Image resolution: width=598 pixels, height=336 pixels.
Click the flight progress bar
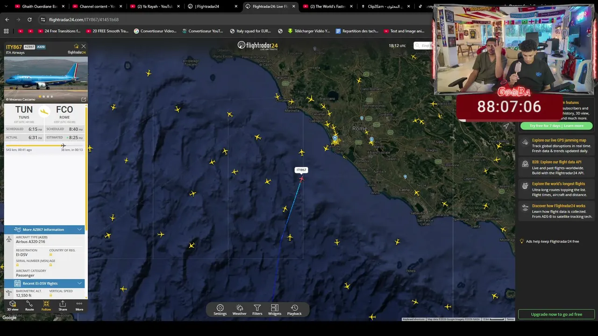(44, 146)
